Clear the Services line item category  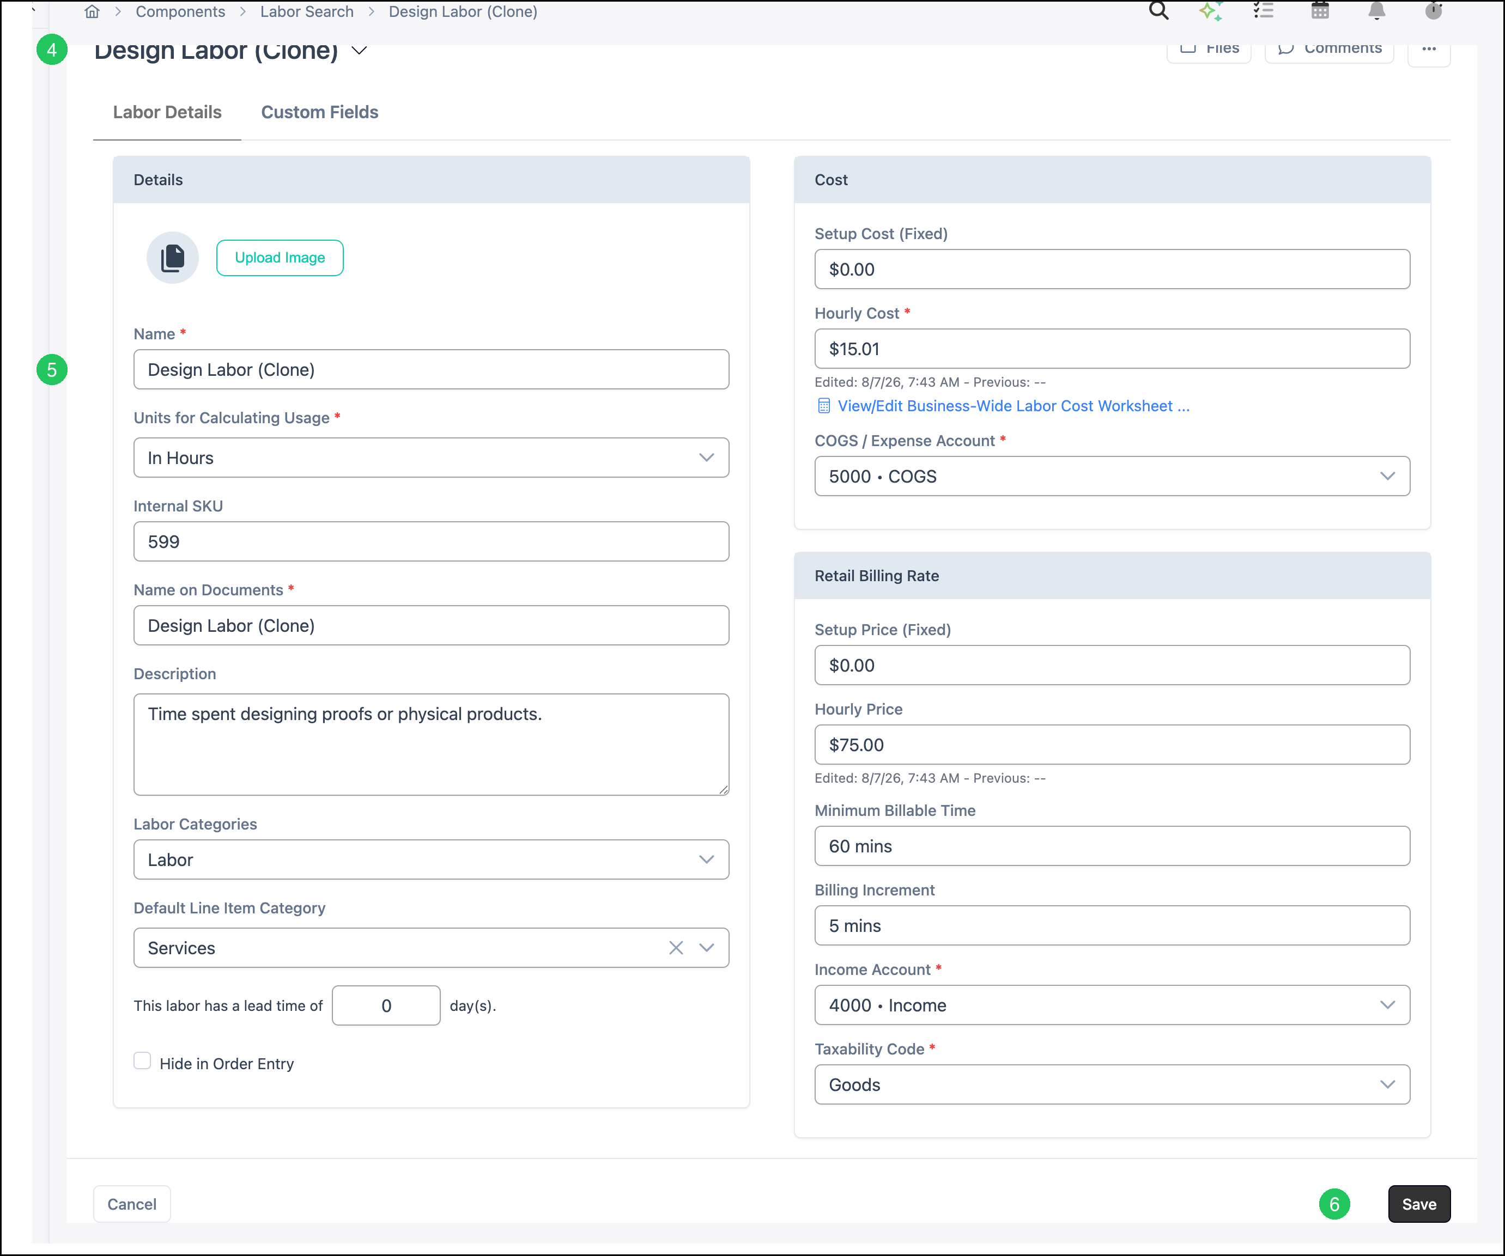pos(676,948)
